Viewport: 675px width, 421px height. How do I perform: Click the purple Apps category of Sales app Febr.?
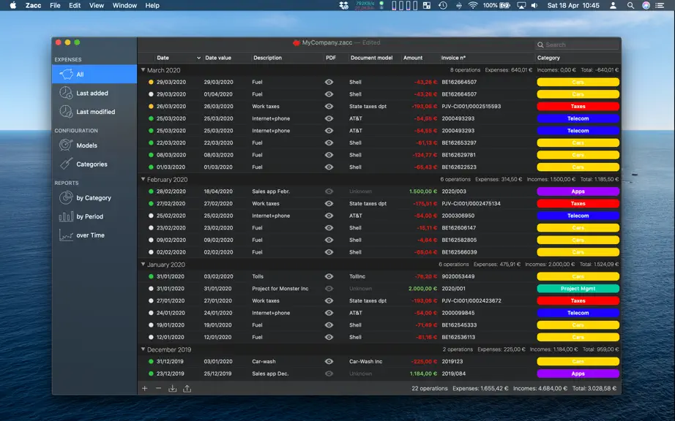click(x=578, y=191)
